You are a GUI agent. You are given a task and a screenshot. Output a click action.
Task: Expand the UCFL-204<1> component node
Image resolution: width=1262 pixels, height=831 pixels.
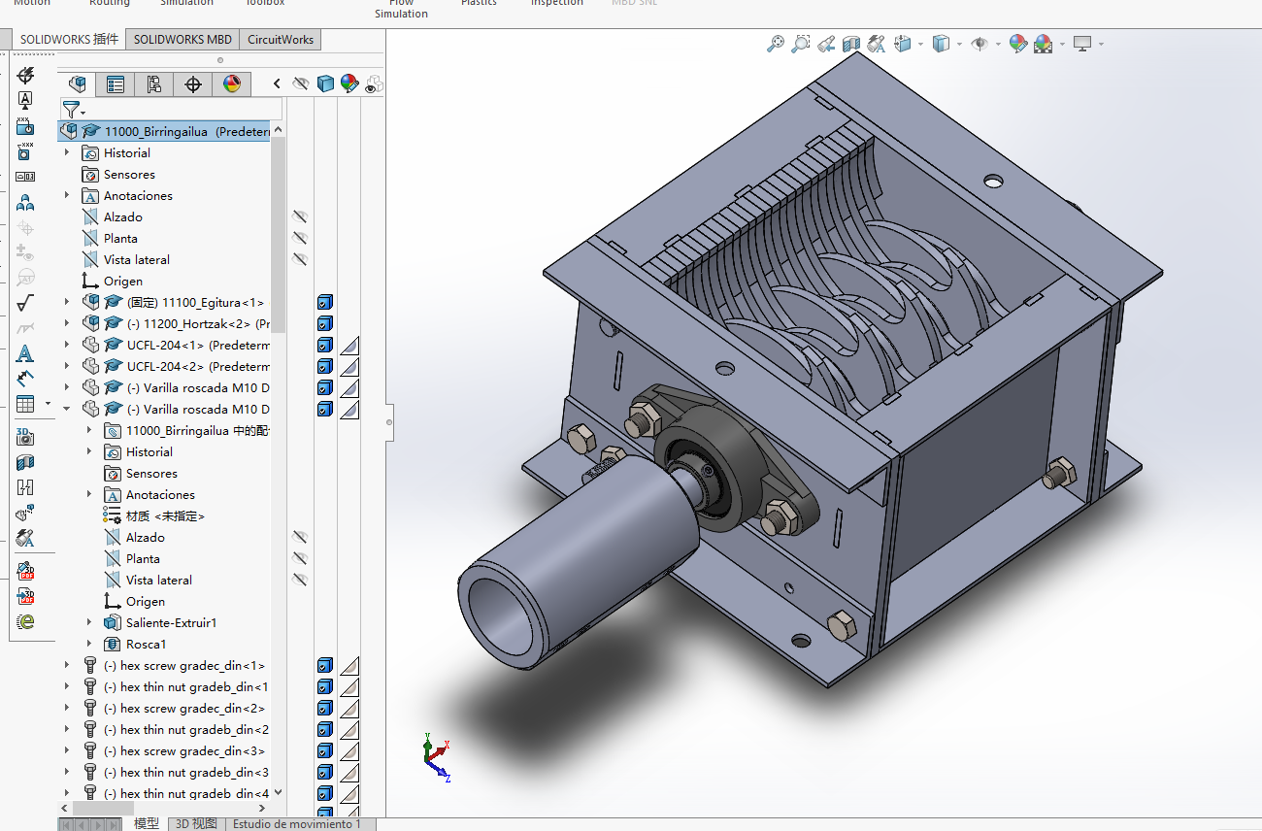coord(67,345)
